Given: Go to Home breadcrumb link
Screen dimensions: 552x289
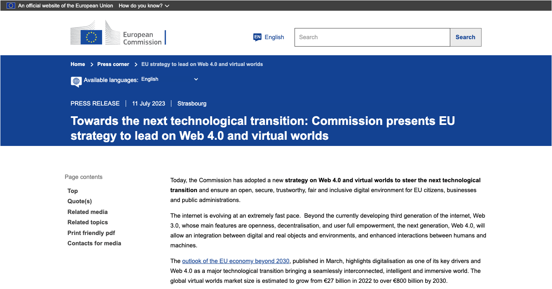Looking at the screenshot, I should 78,64.
